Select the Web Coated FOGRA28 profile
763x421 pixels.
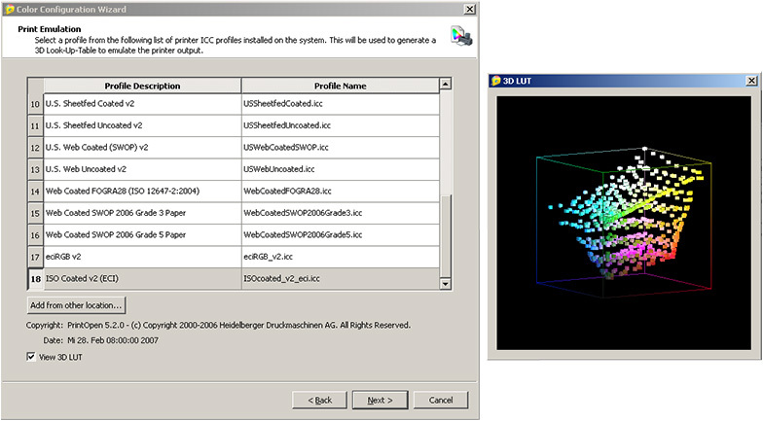coord(142,191)
